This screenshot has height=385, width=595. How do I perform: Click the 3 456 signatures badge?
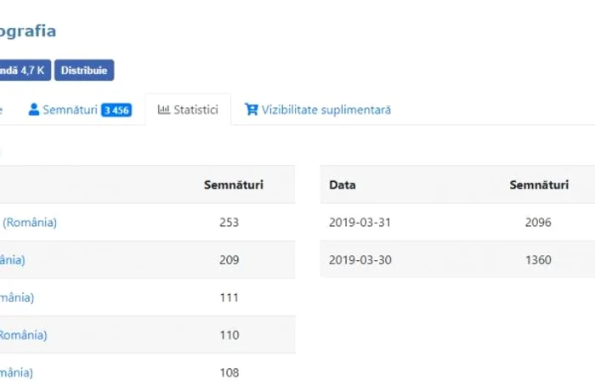tap(116, 110)
